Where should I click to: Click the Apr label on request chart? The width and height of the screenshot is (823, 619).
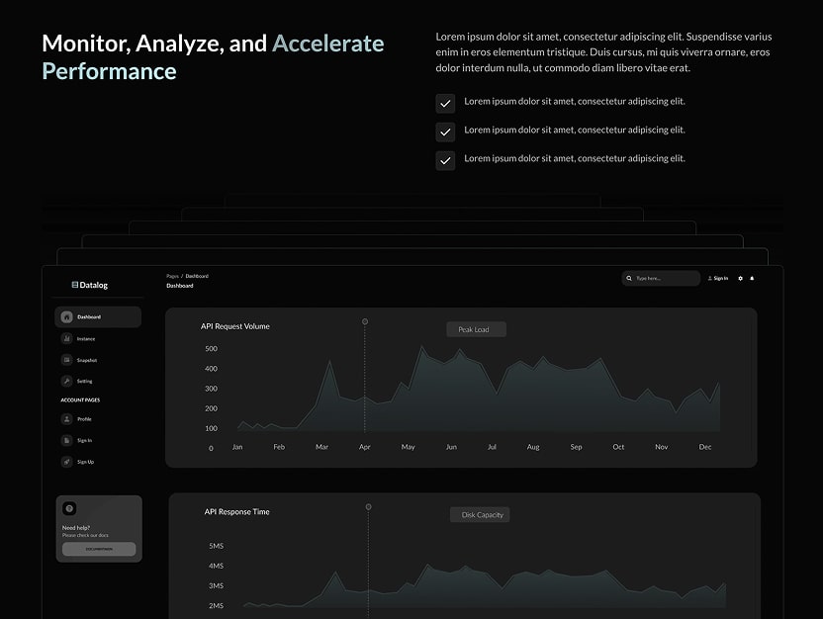pos(365,447)
